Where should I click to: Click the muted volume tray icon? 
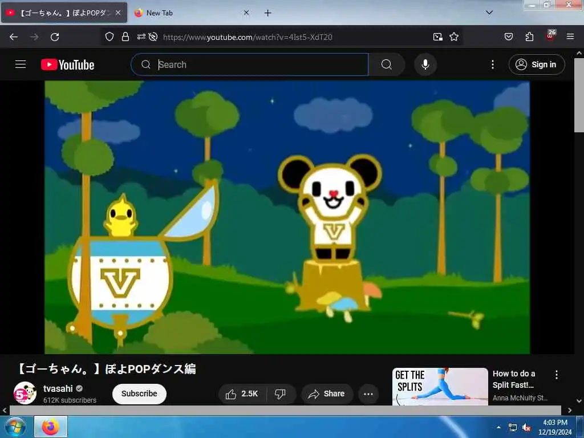[526, 428]
